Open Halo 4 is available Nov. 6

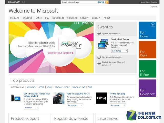[x=78, y=94]
